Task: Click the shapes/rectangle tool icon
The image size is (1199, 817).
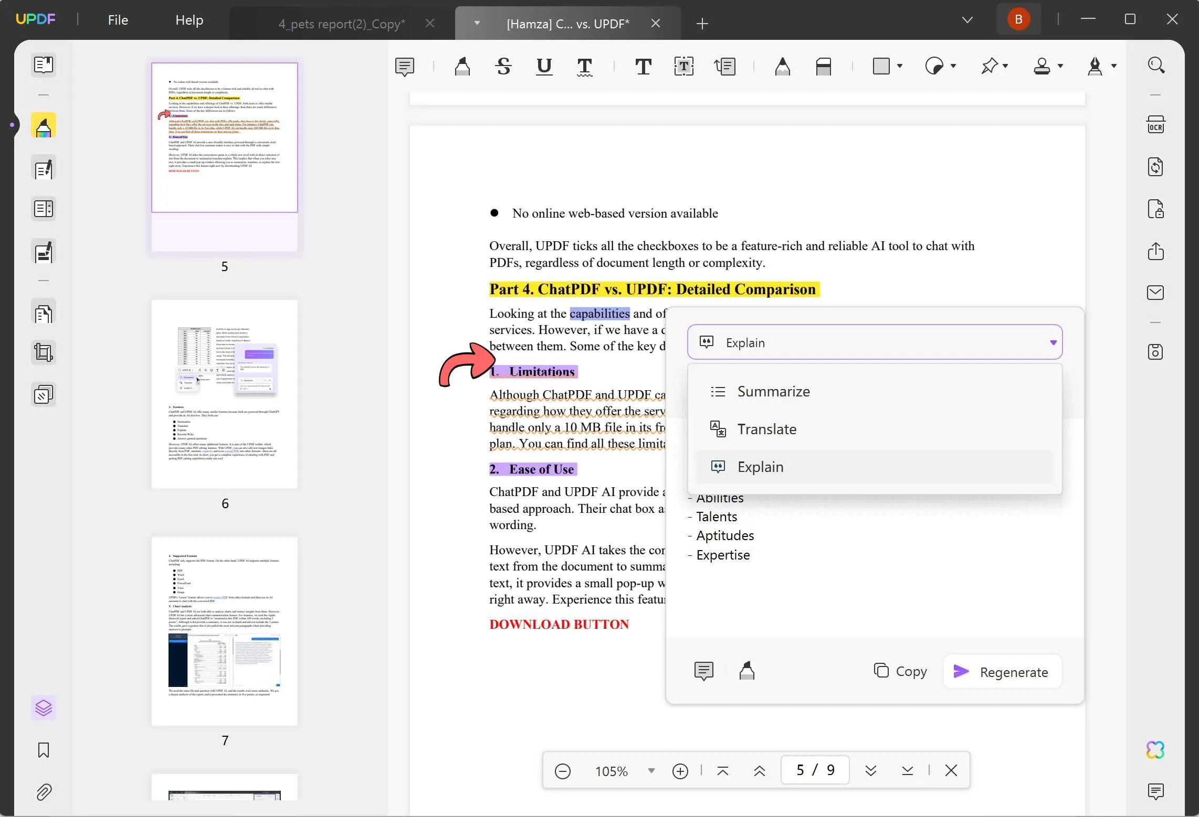Action: 880,66
